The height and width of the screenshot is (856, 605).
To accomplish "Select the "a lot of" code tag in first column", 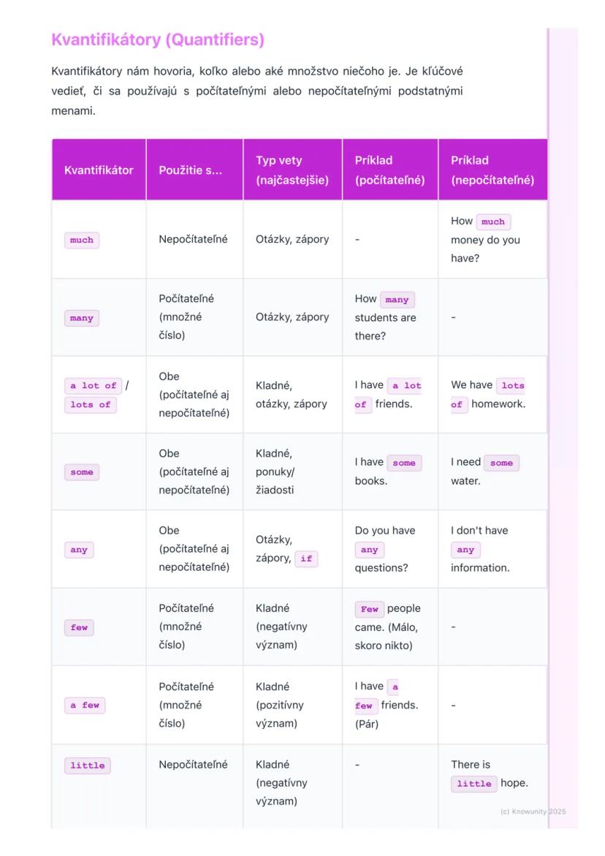I will point(94,385).
